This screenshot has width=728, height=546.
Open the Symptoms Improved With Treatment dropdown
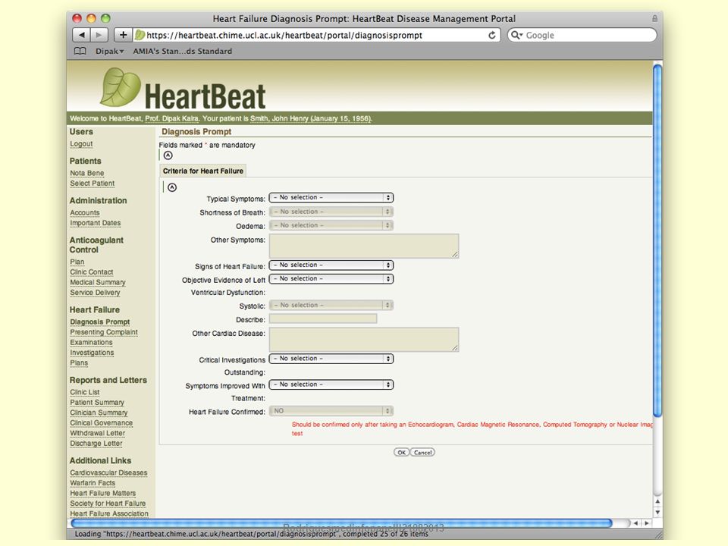(331, 384)
